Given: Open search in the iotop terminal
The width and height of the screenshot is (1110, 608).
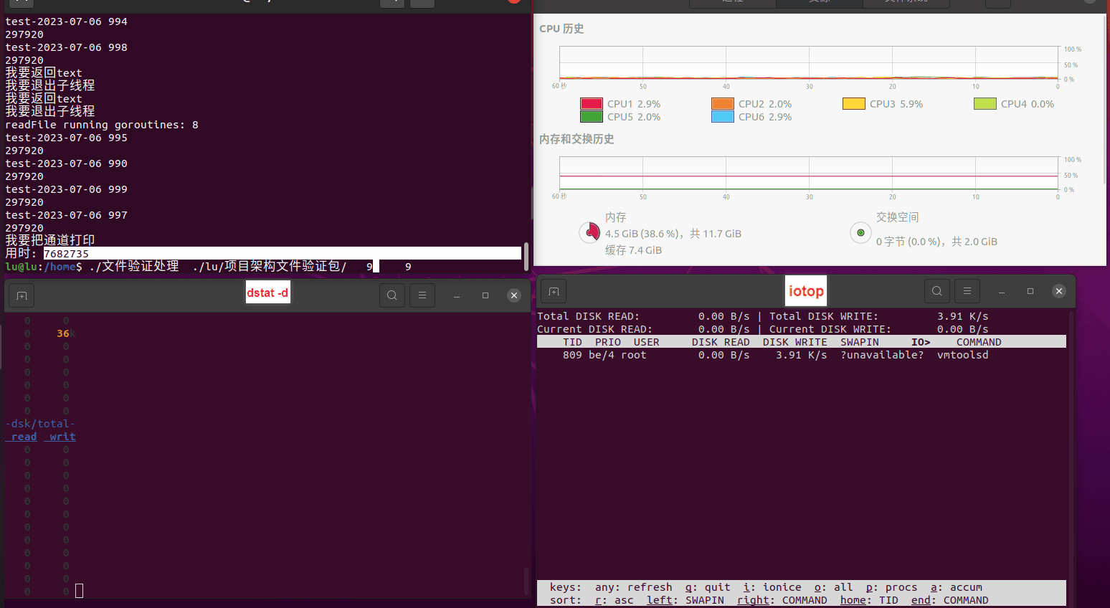Looking at the screenshot, I should click(x=936, y=291).
